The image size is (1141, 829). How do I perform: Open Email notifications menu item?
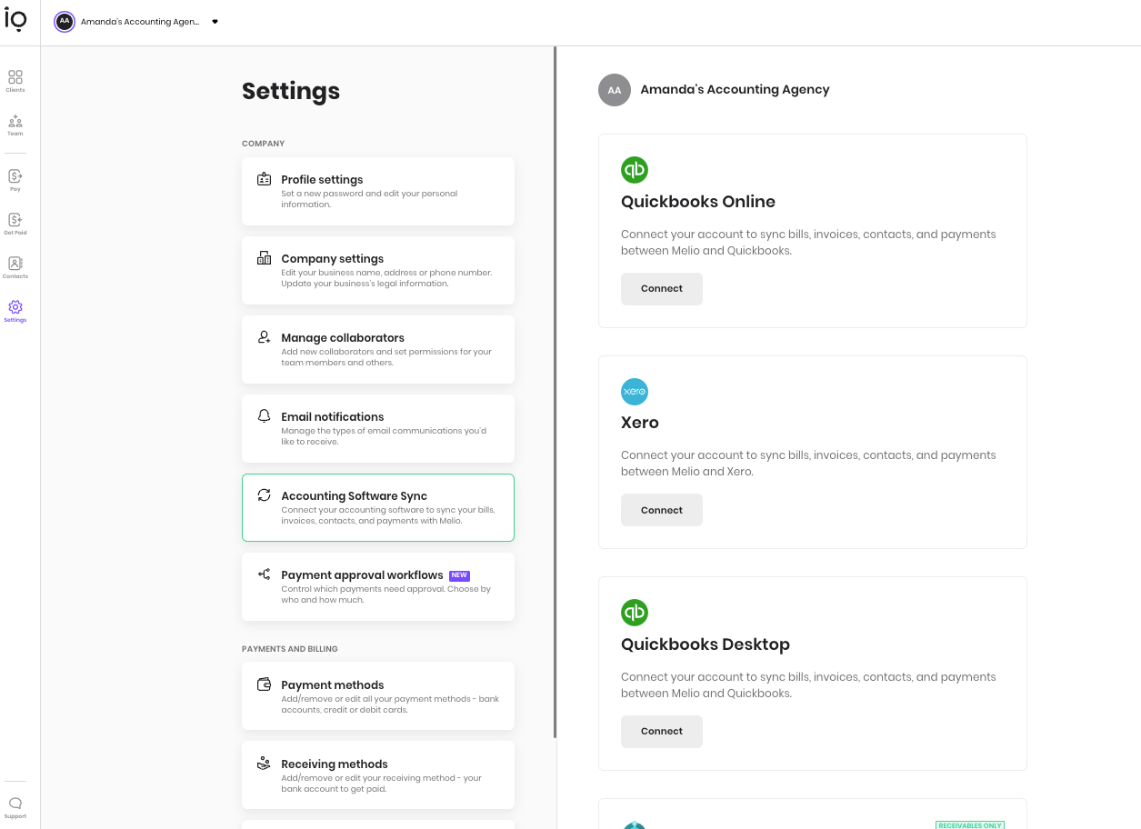pos(378,428)
